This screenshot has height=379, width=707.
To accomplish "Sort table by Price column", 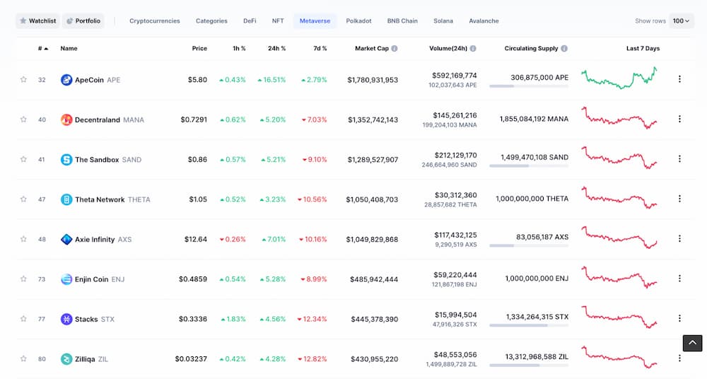I will click(x=199, y=48).
